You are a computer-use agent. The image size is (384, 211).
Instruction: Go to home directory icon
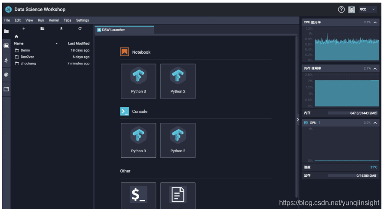(x=16, y=36)
